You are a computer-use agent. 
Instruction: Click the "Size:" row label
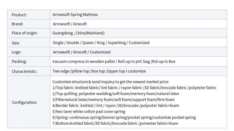tap(16, 43)
